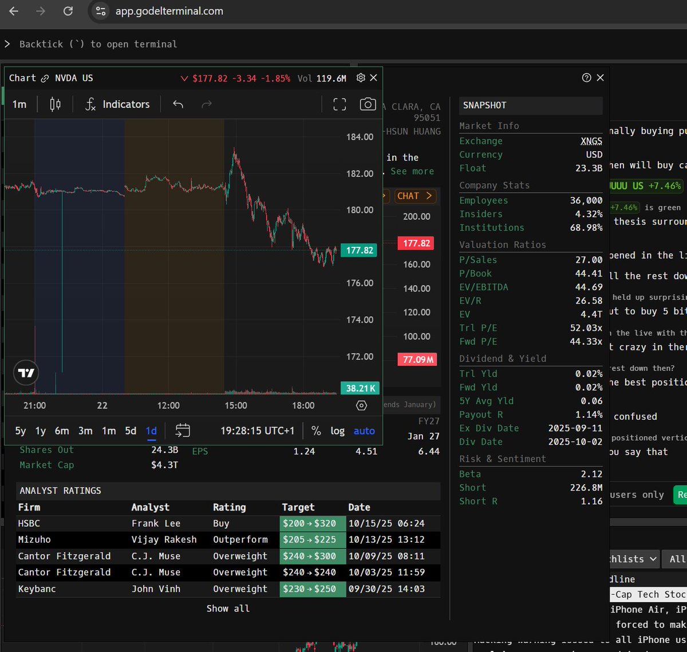The width and height of the screenshot is (687, 652).
Task: Toggle percent scale on chart
Action: (316, 431)
